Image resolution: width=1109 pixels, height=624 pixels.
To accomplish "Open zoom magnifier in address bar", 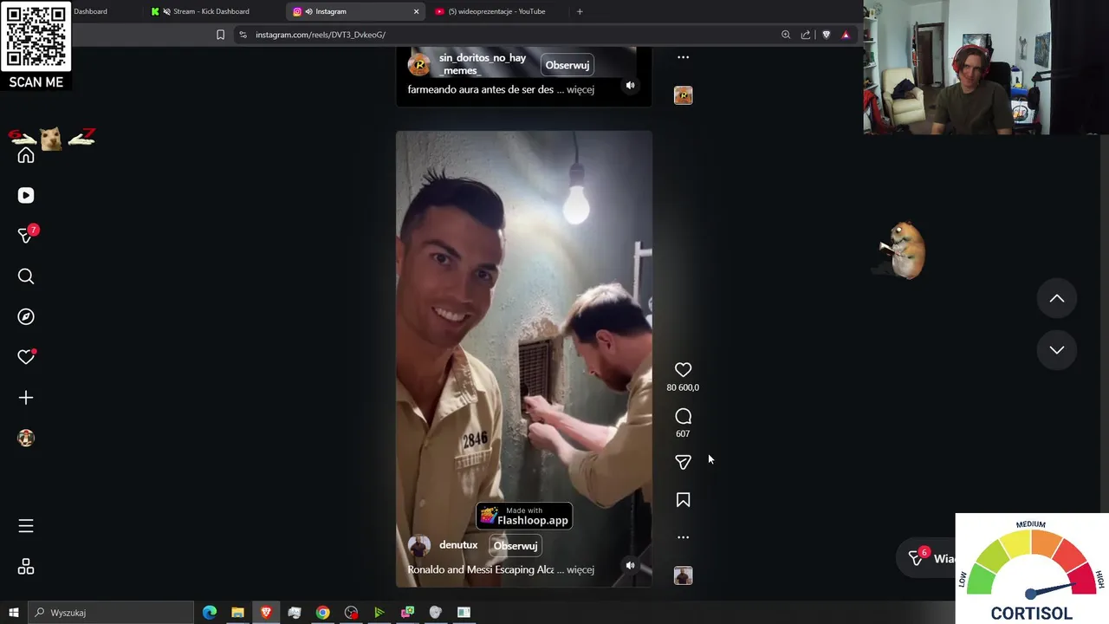I will point(786,35).
